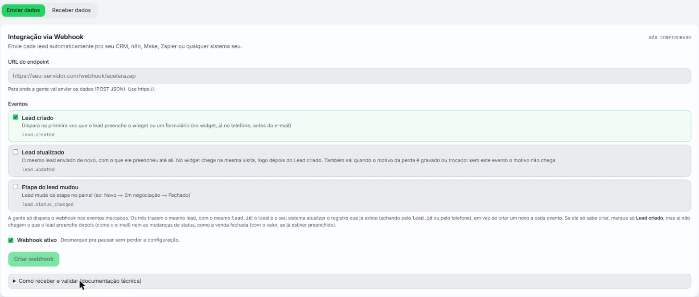The height and width of the screenshot is (297, 699).
Task: Click the Webhook ativo label text
Action: 37,240
